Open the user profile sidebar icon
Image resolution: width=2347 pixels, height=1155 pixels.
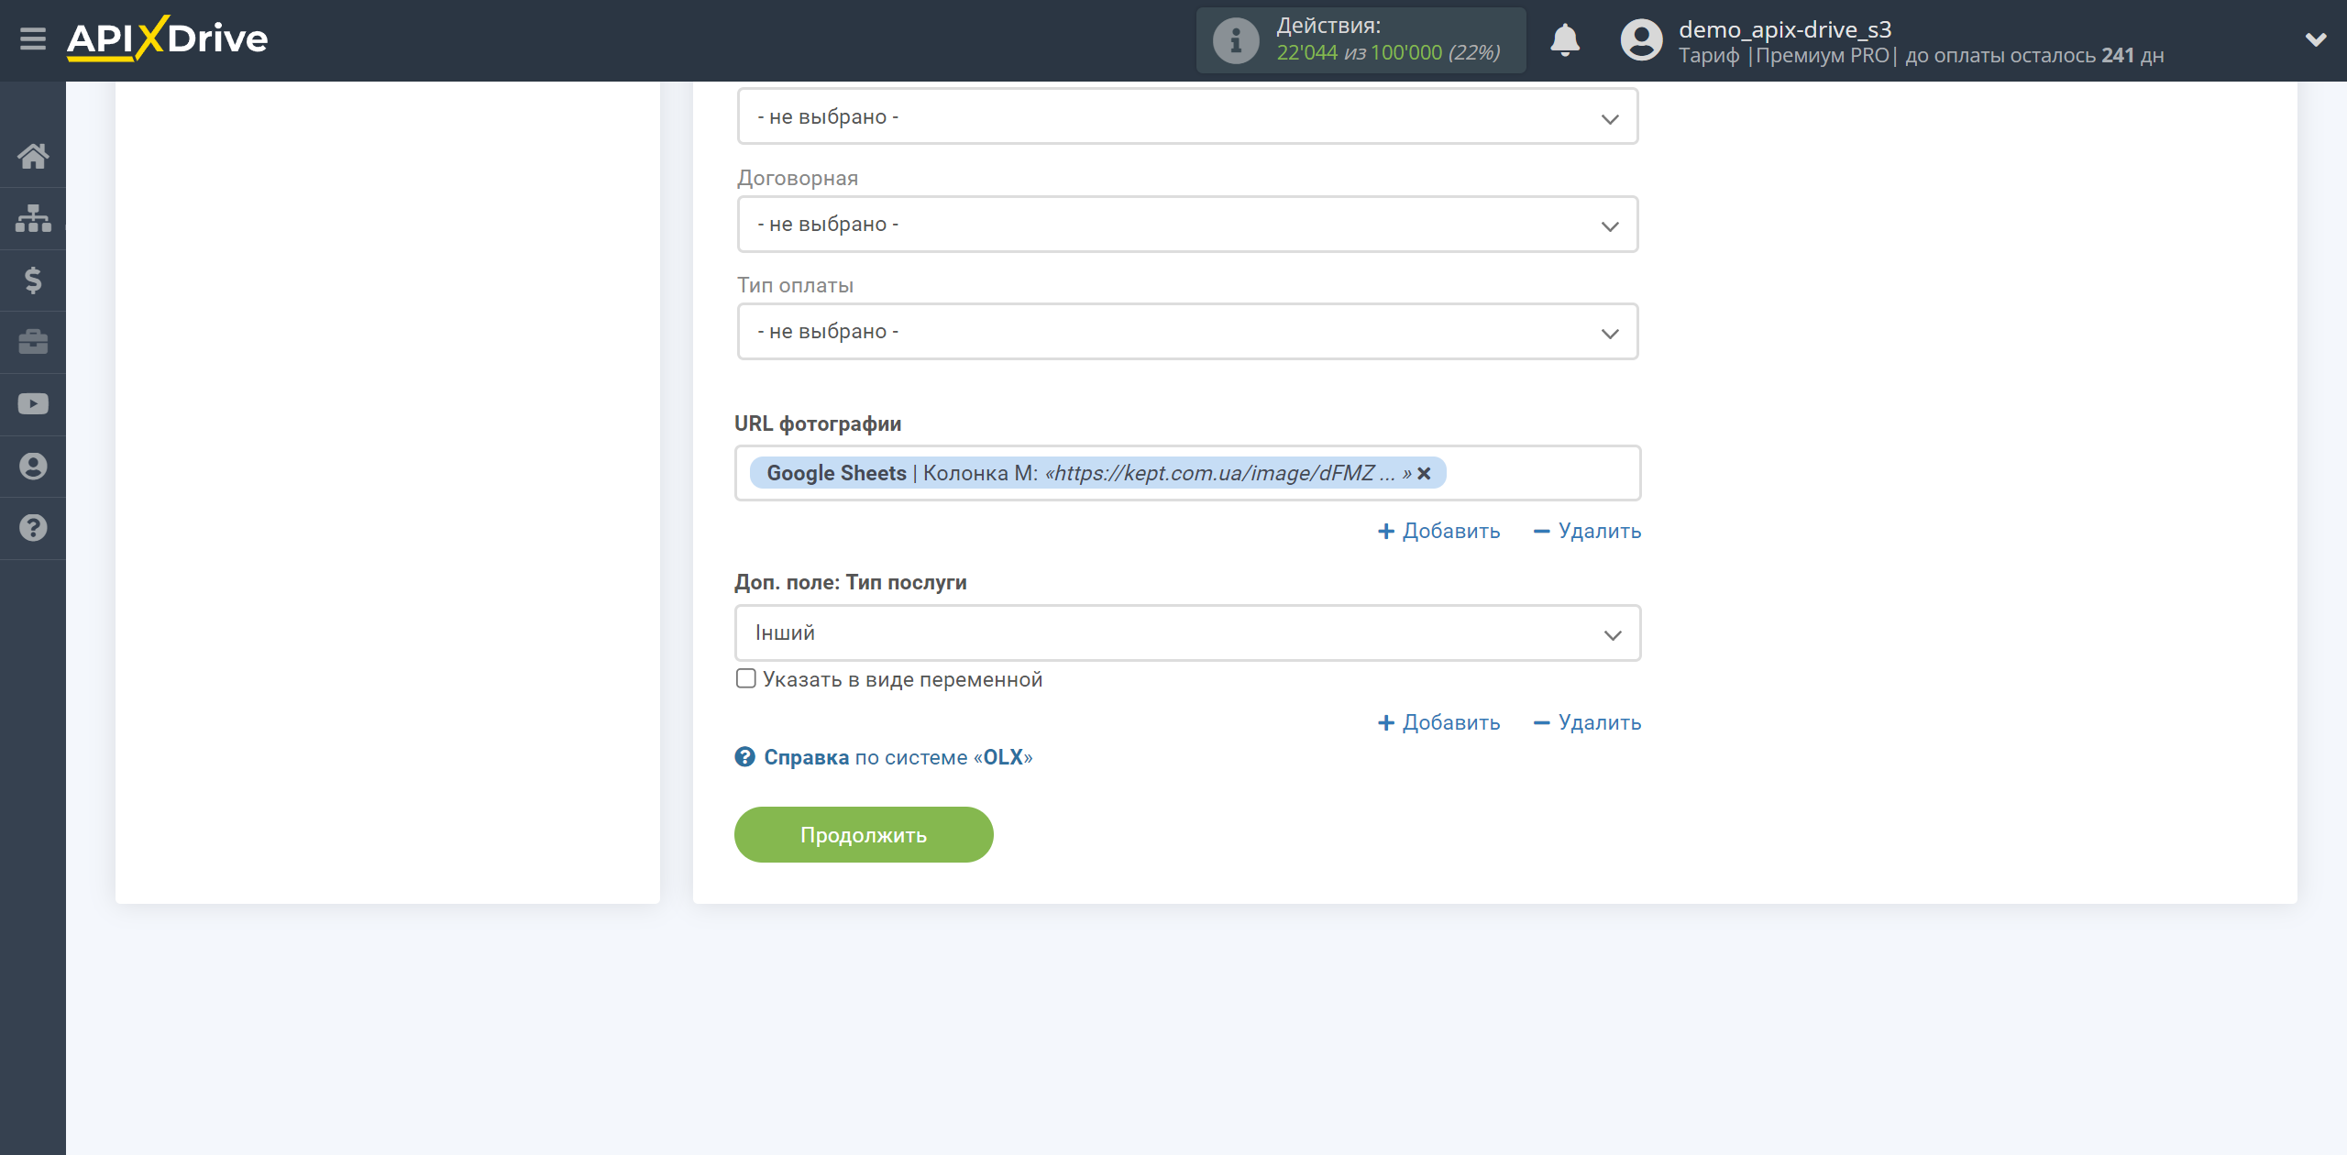(x=33, y=466)
